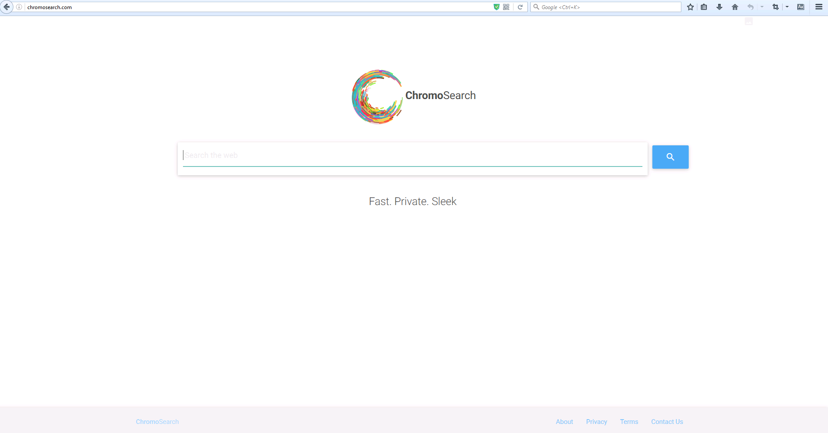Open the QR code icon in the address bar

(x=506, y=7)
